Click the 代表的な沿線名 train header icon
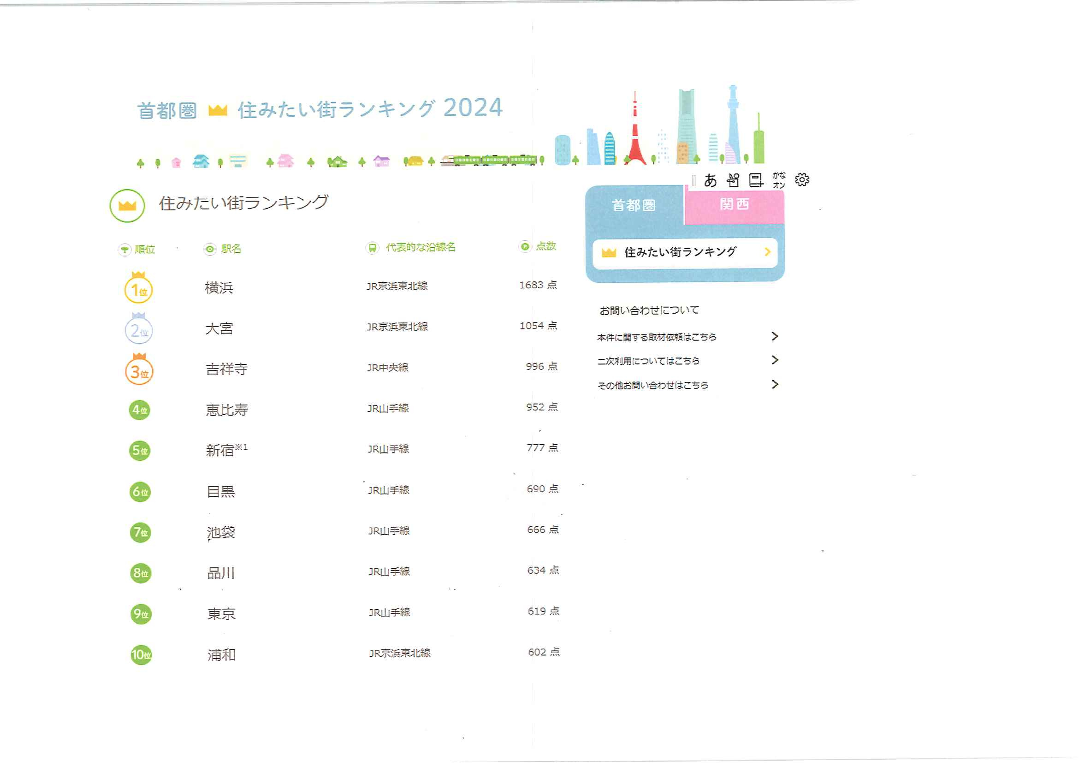1079x763 pixels. pos(372,248)
